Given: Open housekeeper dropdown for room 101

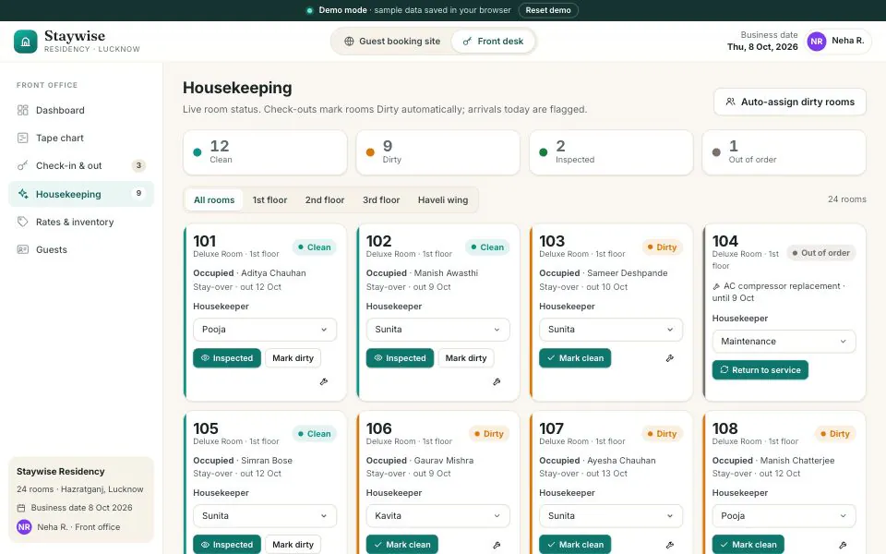Looking at the screenshot, I should pyautogui.click(x=265, y=330).
